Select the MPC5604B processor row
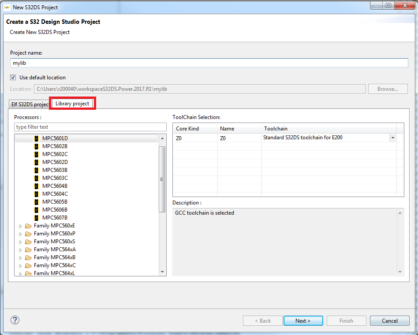Image resolution: width=418 pixels, height=335 pixels. click(x=86, y=186)
